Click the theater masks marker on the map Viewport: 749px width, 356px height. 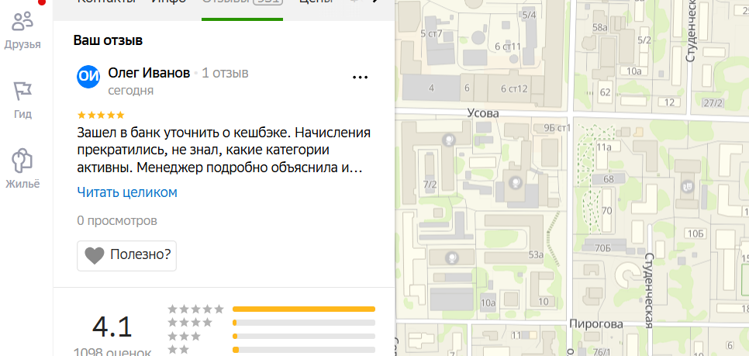689,185
